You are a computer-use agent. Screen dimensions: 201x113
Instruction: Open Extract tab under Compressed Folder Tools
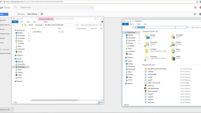pyautogui.click(x=46, y=22)
